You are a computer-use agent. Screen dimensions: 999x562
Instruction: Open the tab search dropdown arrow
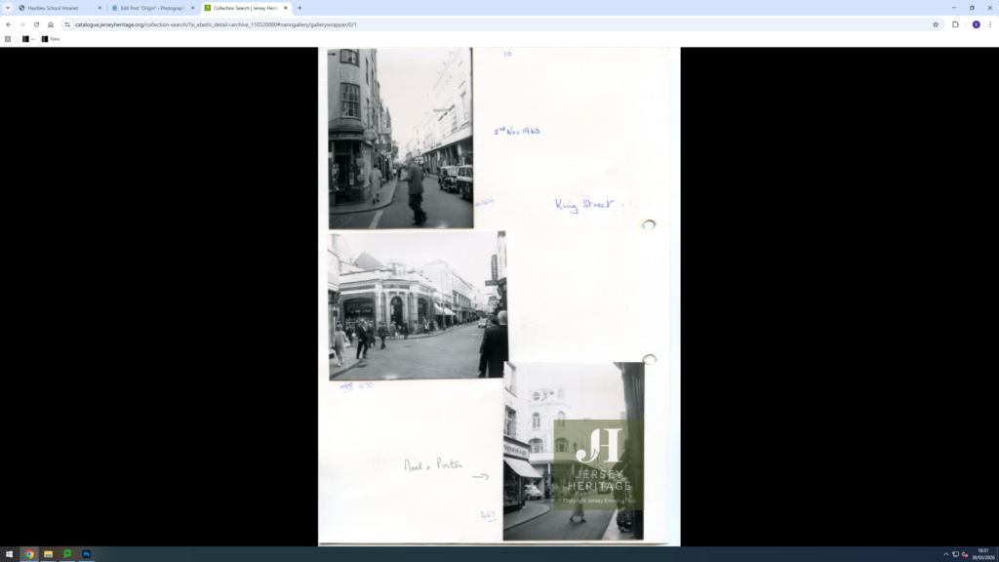coord(8,8)
